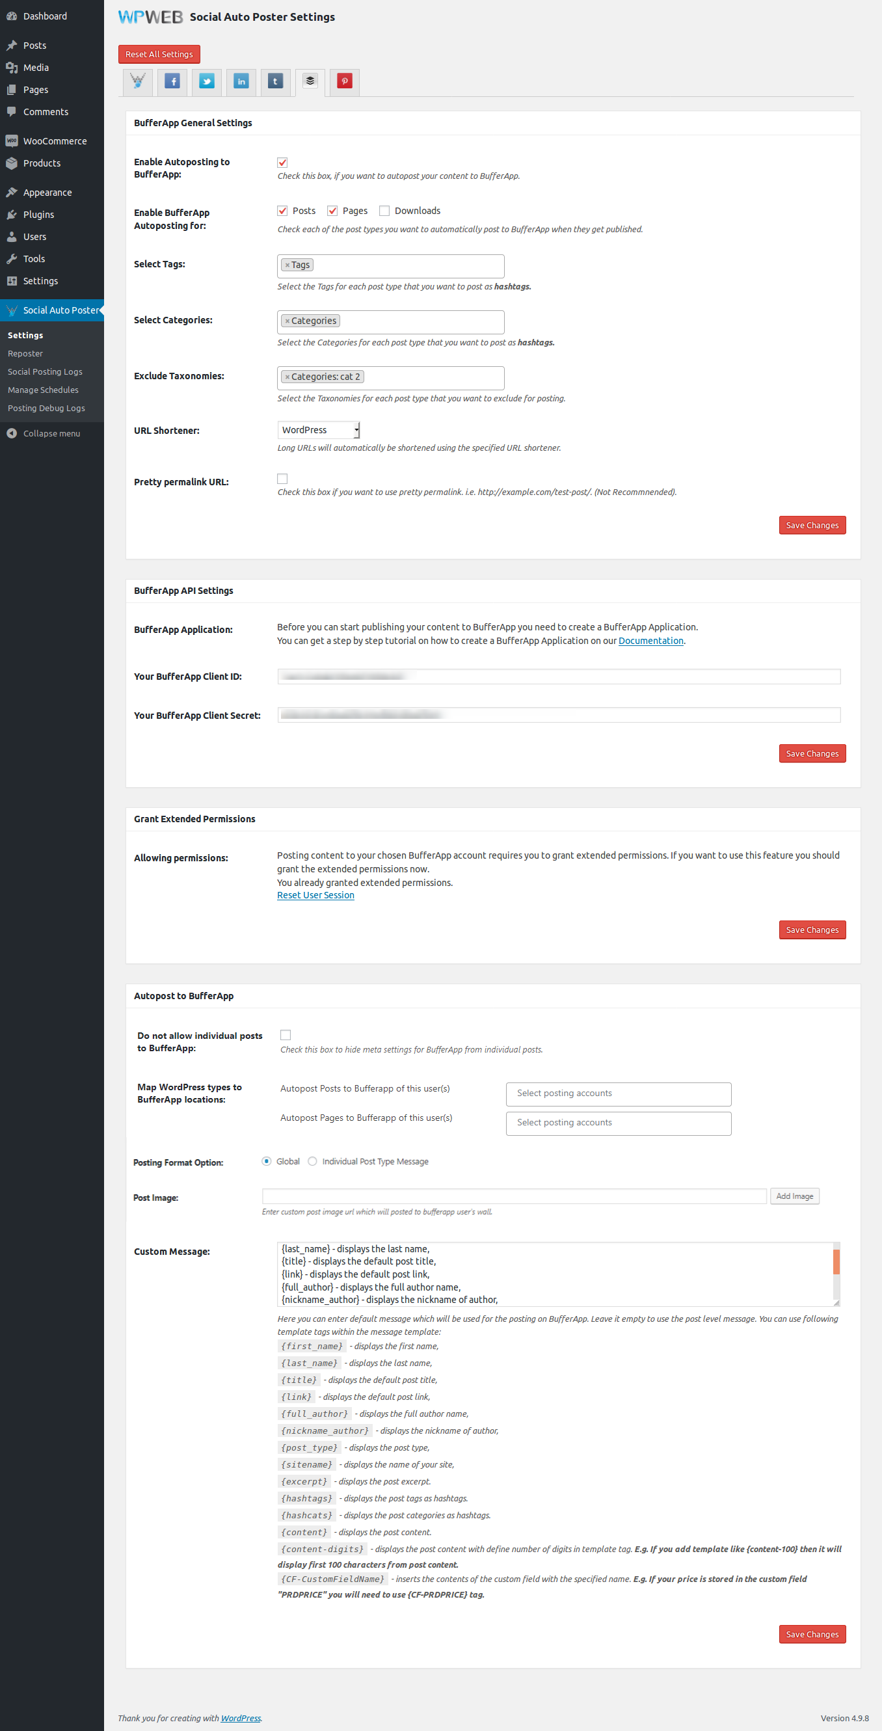Select Individual Post Type Message radio option
Image resolution: width=882 pixels, height=1731 pixels.
click(312, 1161)
